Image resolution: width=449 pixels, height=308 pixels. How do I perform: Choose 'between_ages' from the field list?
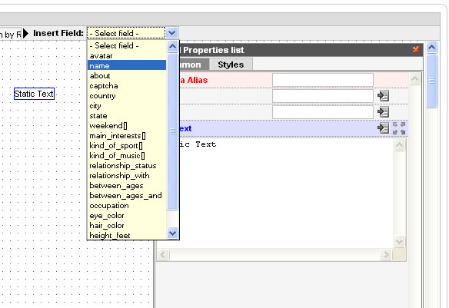click(127, 186)
